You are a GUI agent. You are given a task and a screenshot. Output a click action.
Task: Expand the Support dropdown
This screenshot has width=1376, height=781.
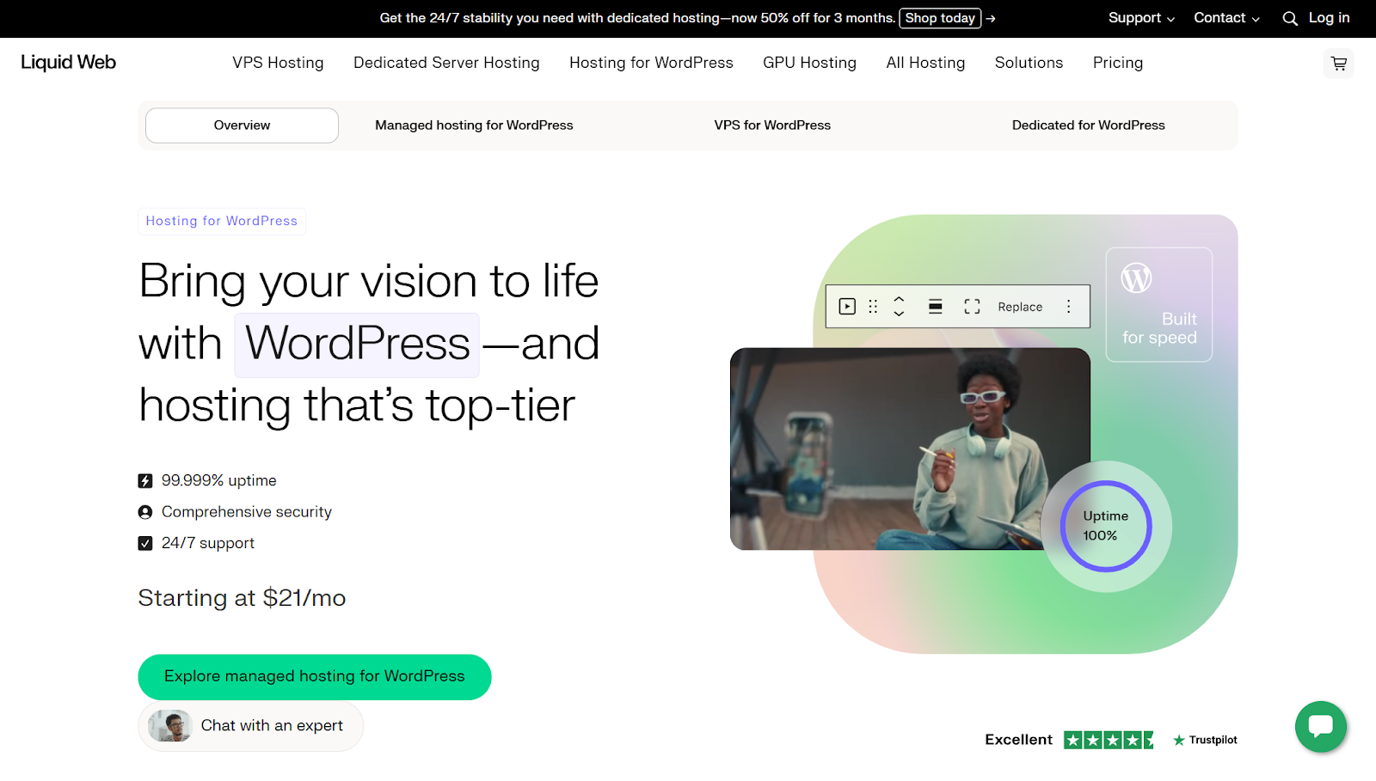1140,18
